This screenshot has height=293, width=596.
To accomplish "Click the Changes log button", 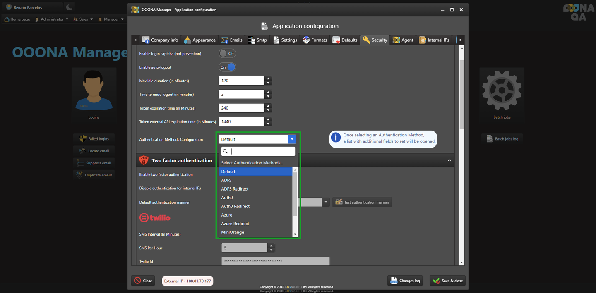I will pos(405,281).
